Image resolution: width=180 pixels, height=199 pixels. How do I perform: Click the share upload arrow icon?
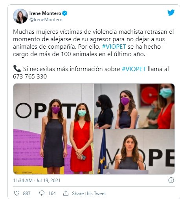point(66,193)
